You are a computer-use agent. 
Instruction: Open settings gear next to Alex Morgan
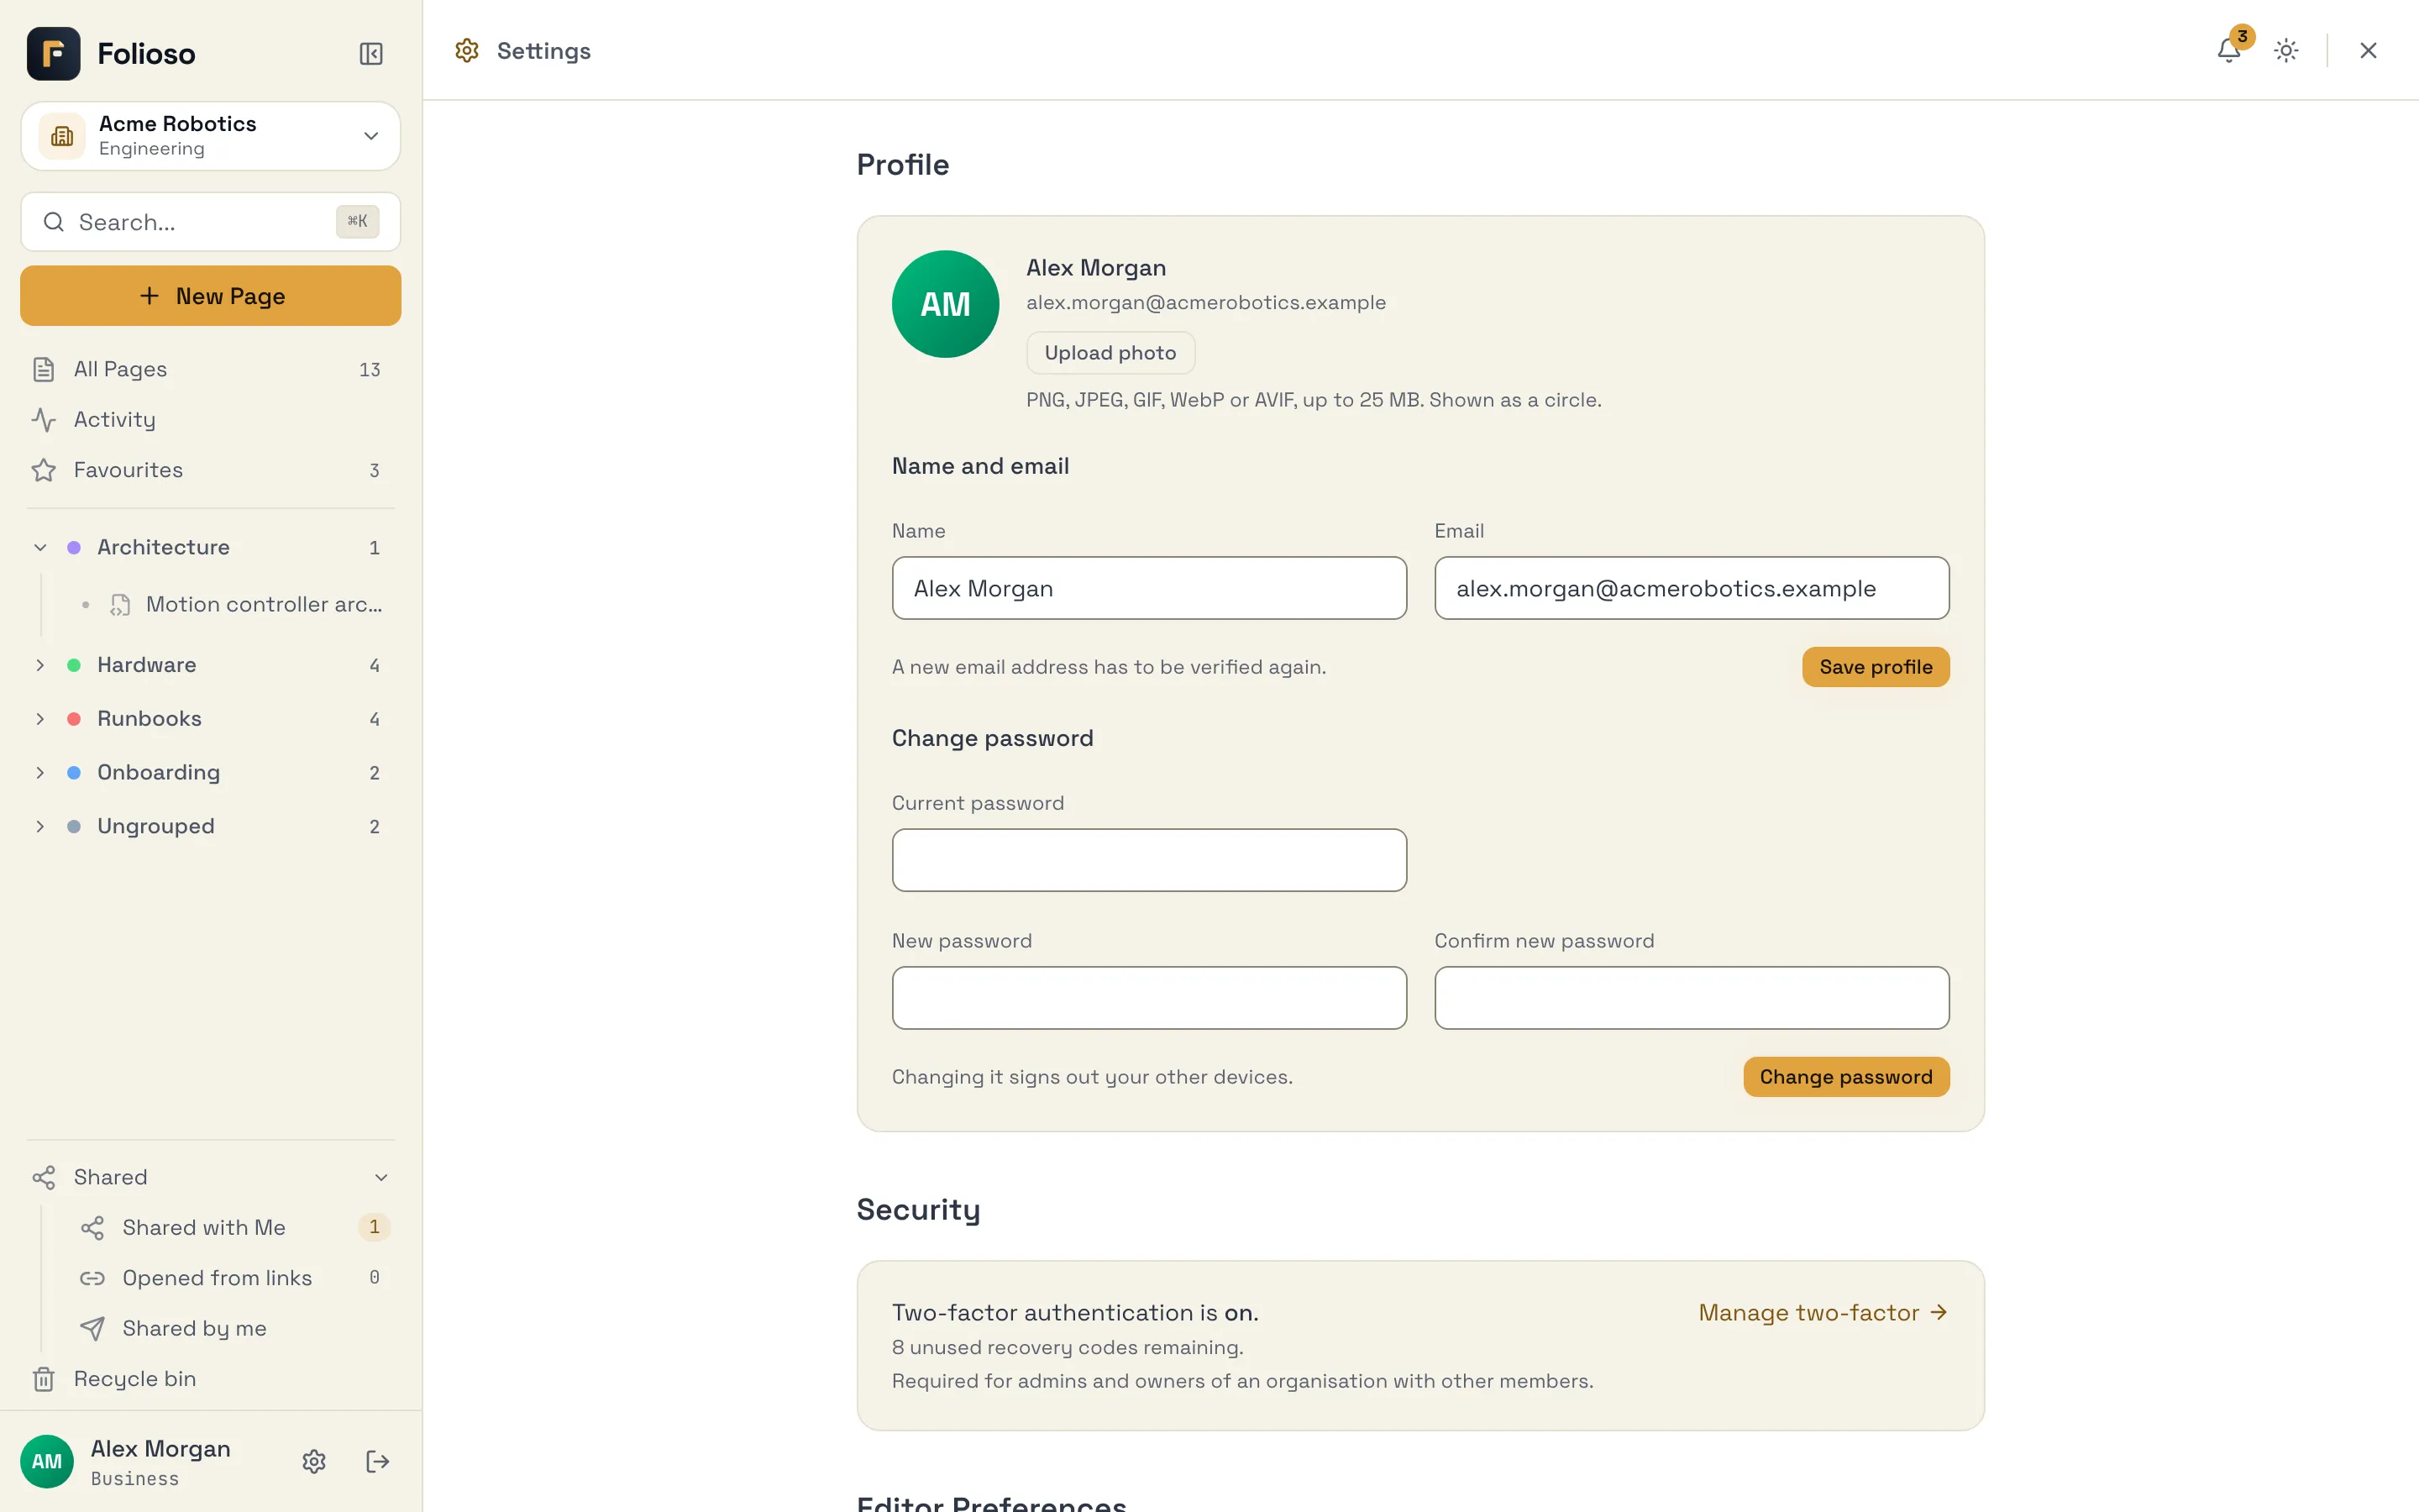(x=314, y=1461)
